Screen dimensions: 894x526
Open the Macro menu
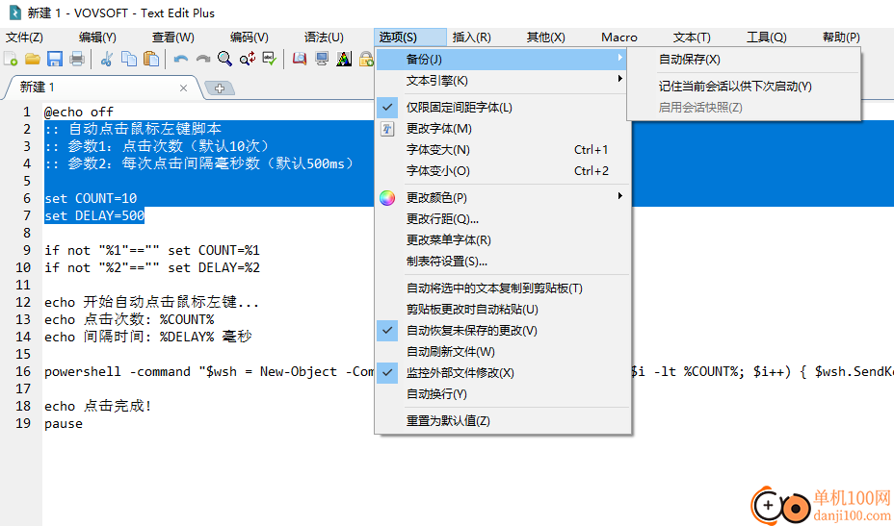[619, 38]
